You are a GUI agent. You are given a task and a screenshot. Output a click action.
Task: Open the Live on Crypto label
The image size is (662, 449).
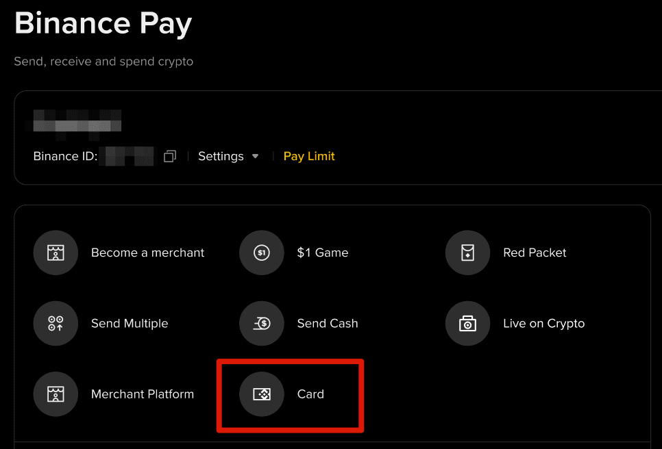[544, 323]
